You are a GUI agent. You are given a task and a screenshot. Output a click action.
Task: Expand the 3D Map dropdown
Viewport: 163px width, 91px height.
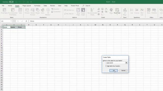pyautogui.click(x=127, y=15)
